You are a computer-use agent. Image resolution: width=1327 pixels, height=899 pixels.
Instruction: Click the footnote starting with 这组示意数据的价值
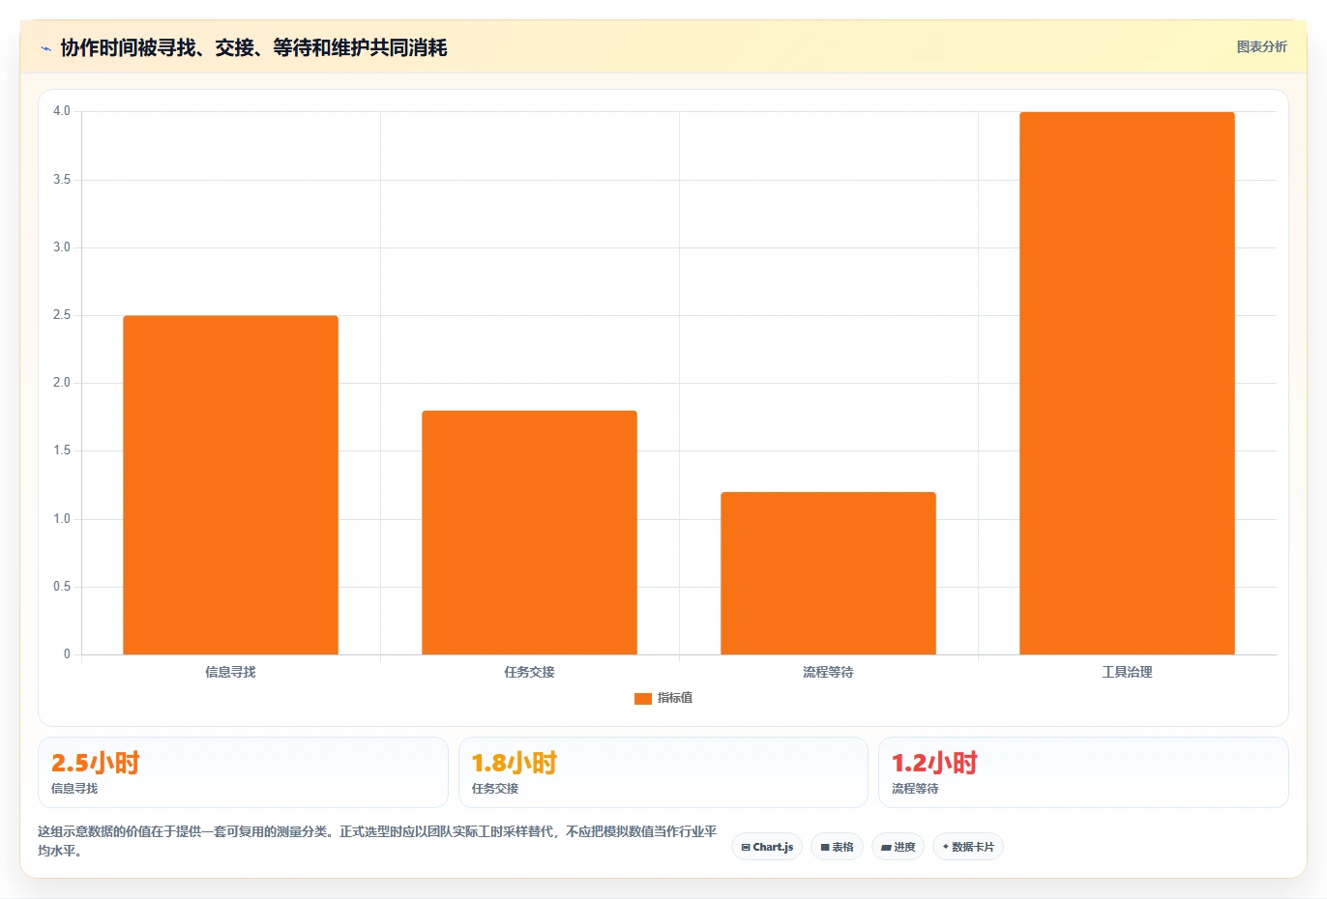coord(377,841)
